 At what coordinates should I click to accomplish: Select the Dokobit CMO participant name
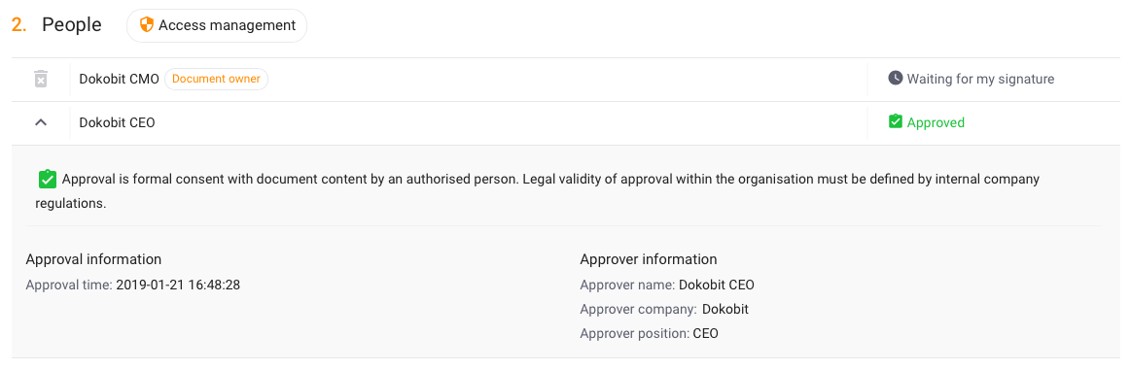[x=119, y=80]
